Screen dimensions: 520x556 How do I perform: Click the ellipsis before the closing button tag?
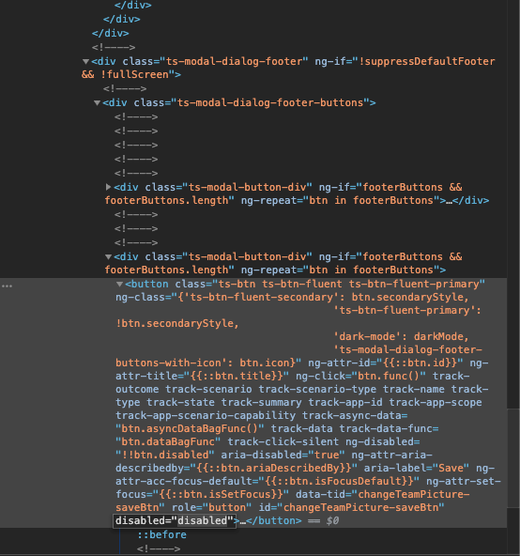point(242,521)
